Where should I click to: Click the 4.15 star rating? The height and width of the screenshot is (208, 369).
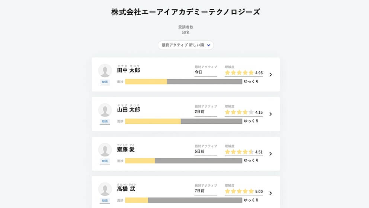coord(244,112)
